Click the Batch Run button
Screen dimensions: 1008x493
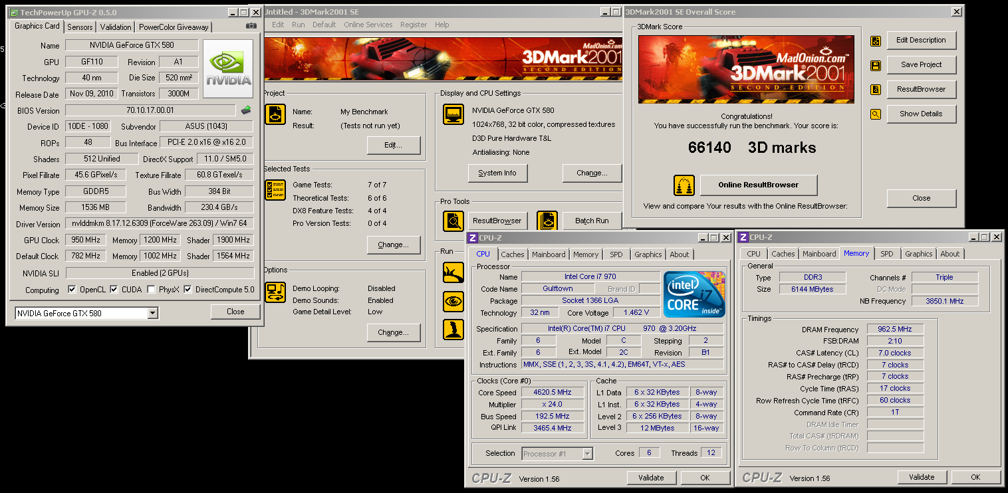click(592, 221)
